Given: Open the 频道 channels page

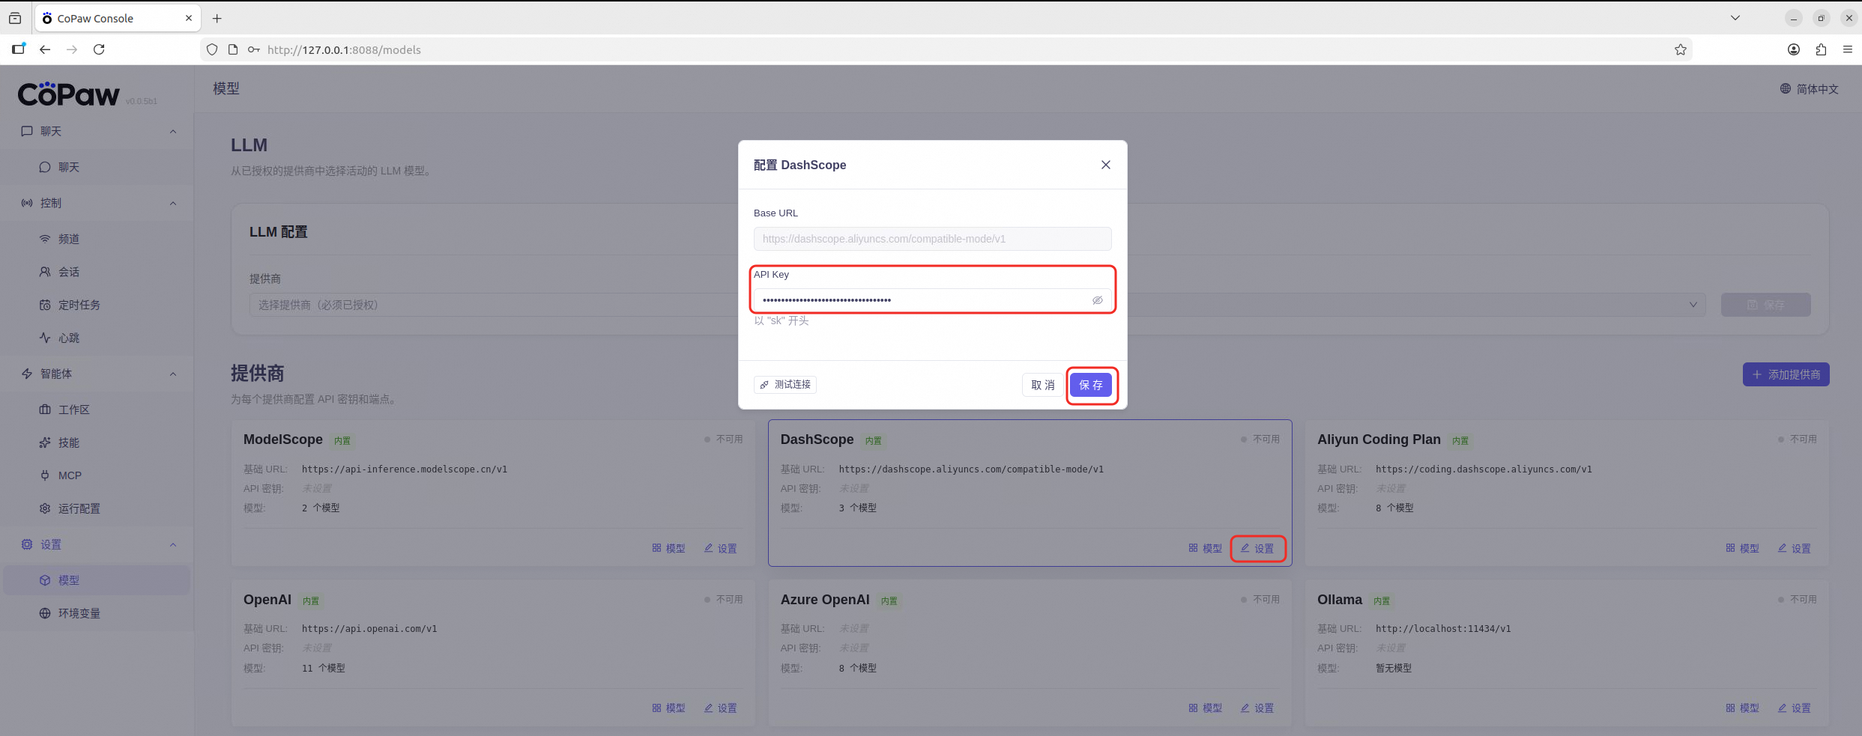Looking at the screenshot, I should coord(97,239).
